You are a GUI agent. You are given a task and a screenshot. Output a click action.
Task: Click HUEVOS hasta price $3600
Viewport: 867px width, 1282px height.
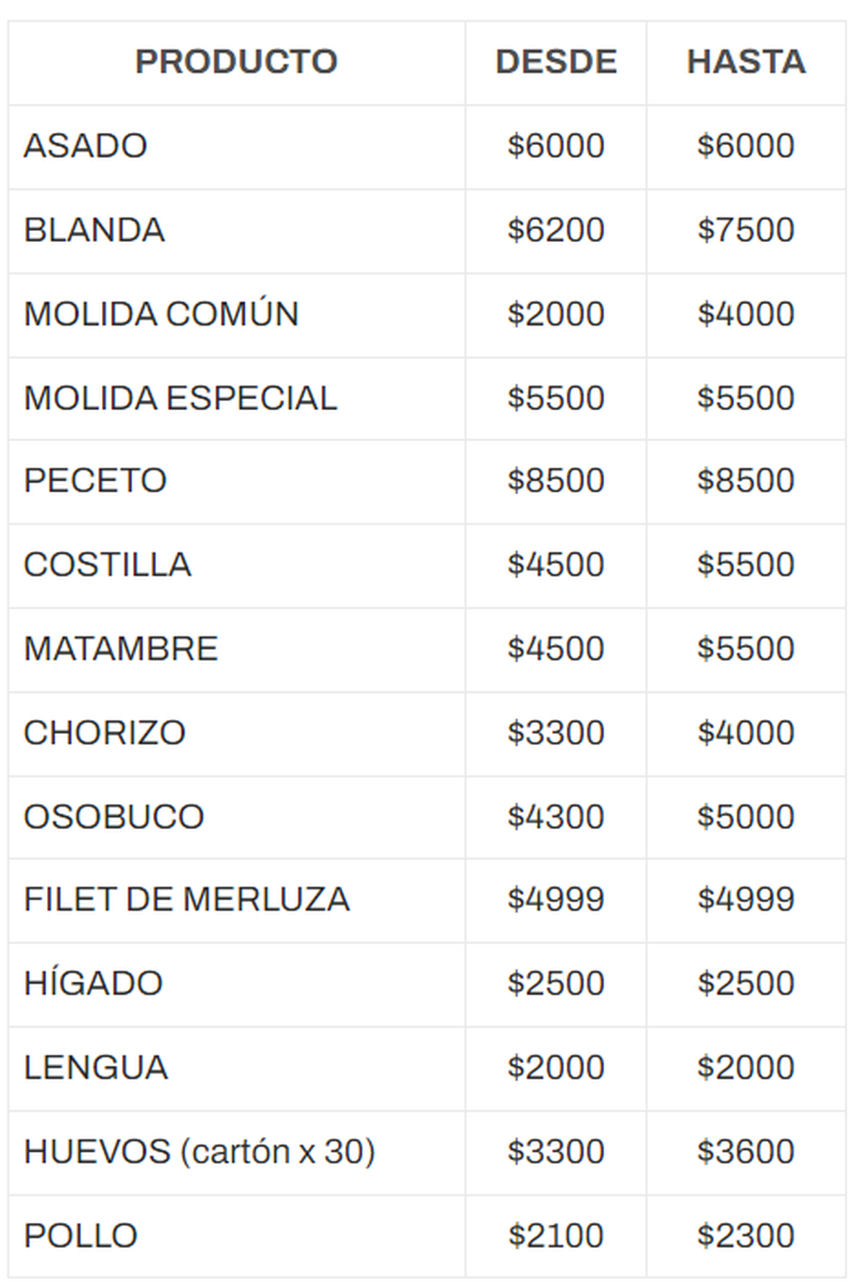point(746,1151)
